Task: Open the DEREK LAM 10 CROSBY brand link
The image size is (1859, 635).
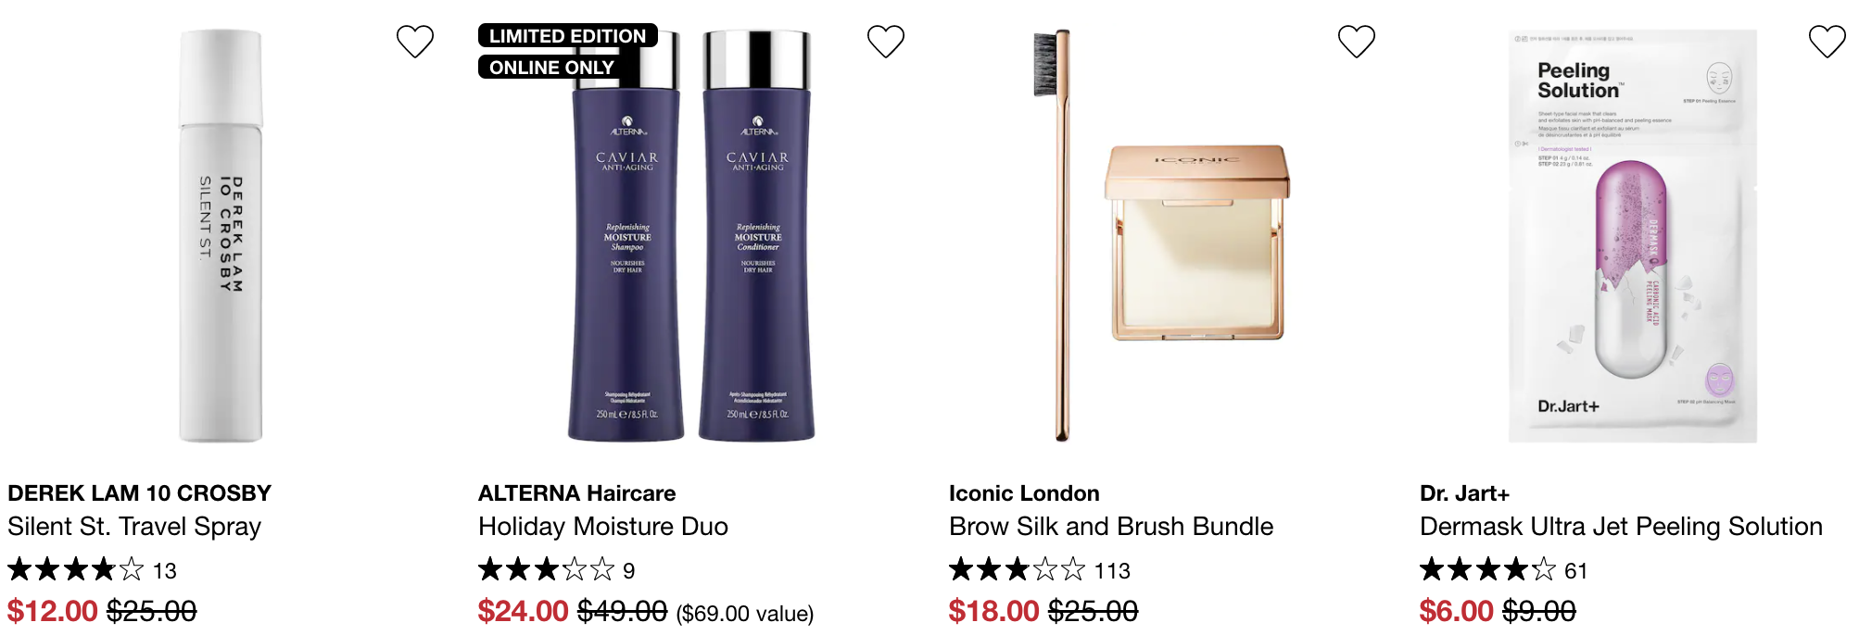Action: click(x=140, y=493)
